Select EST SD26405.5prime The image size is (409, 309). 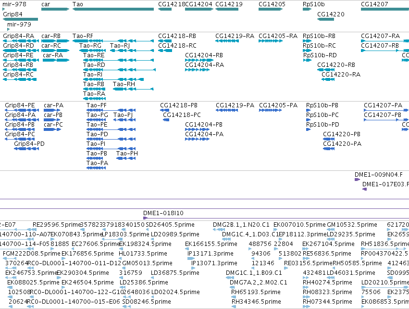coord(147,230)
